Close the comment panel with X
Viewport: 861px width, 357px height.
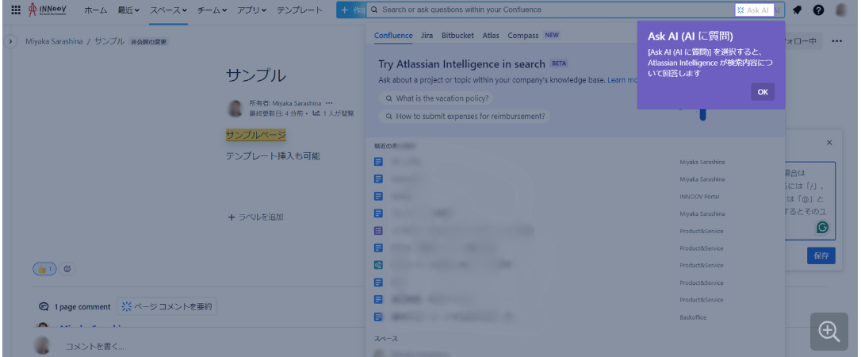(x=829, y=143)
